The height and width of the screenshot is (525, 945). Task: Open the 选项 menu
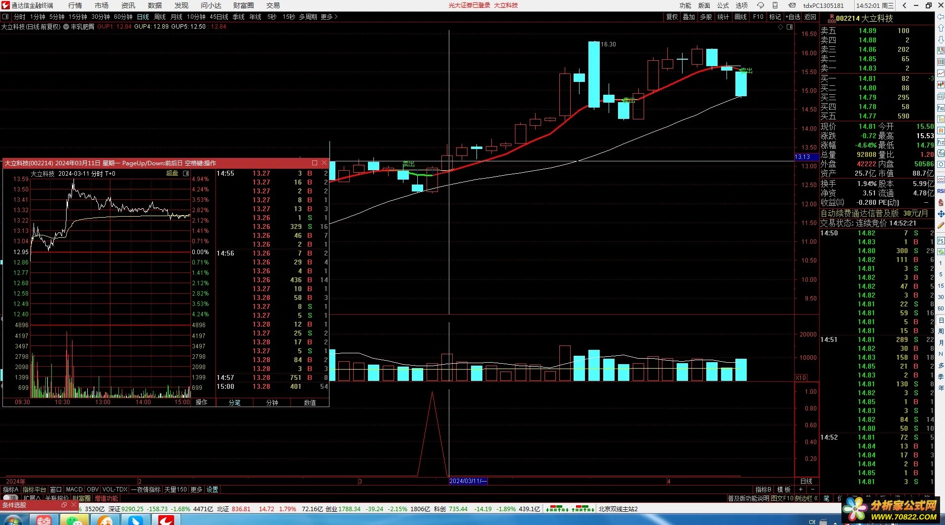coord(742,5)
